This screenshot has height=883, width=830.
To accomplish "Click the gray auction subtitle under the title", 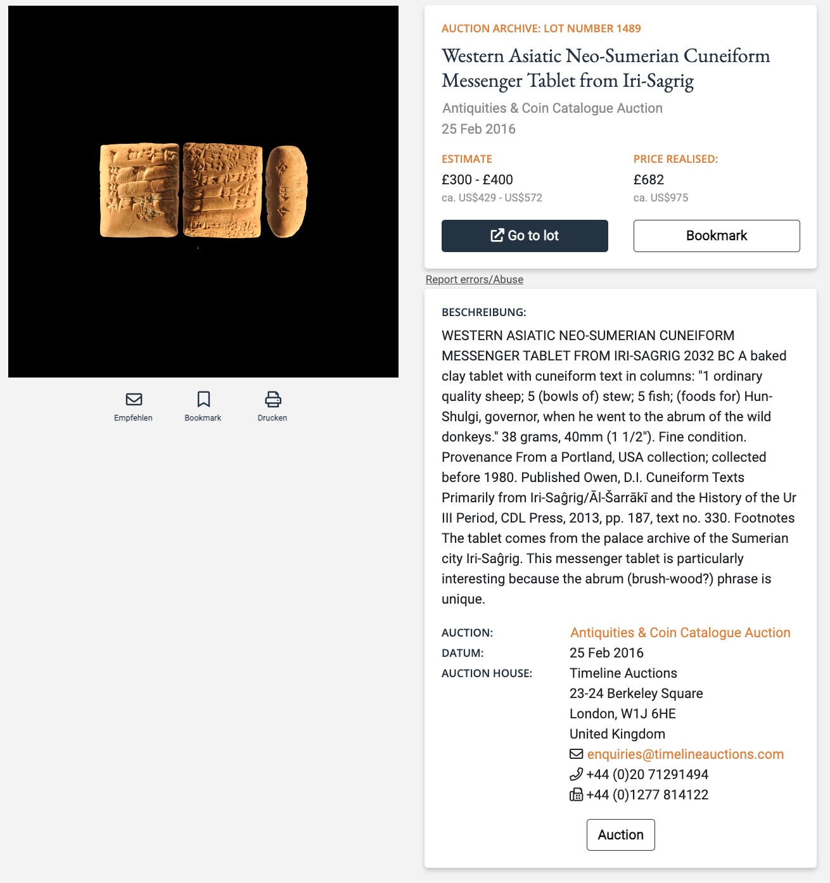I will 552,108.
